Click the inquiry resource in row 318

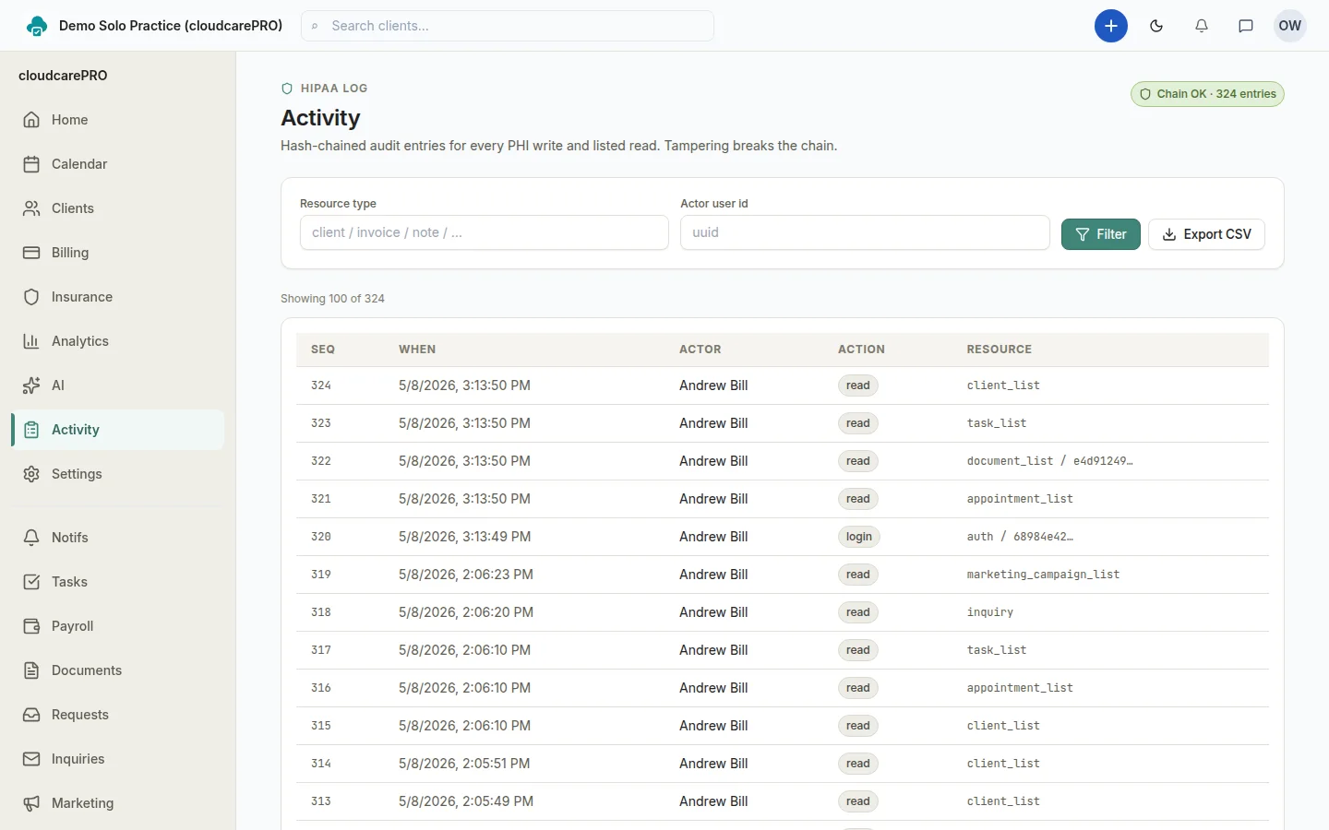pyautogui.click(x=990, y=612)
